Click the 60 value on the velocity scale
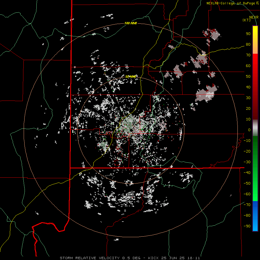This screenshot has height=260, width=260. coord(248,66)
